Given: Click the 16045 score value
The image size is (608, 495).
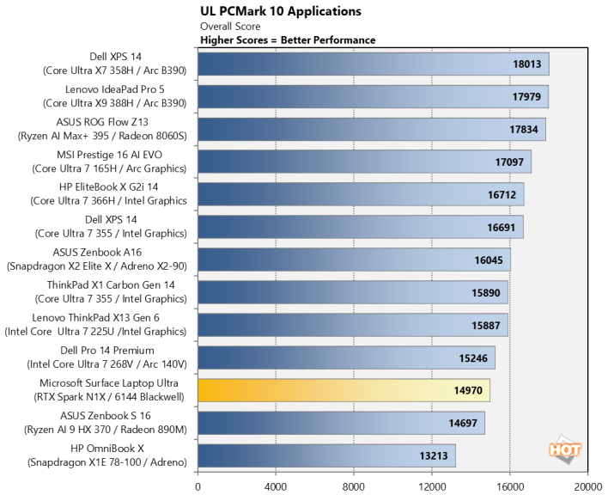Looking at the screenshot, I should tap(489, 260).
